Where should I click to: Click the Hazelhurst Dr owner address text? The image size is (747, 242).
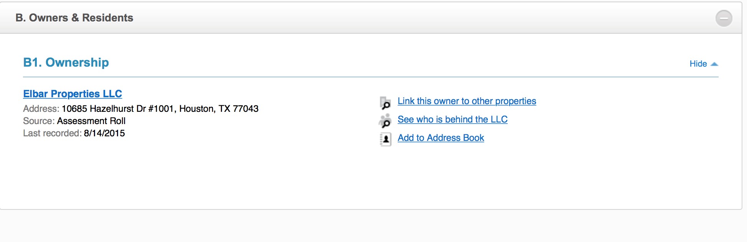tap(160, 109)
